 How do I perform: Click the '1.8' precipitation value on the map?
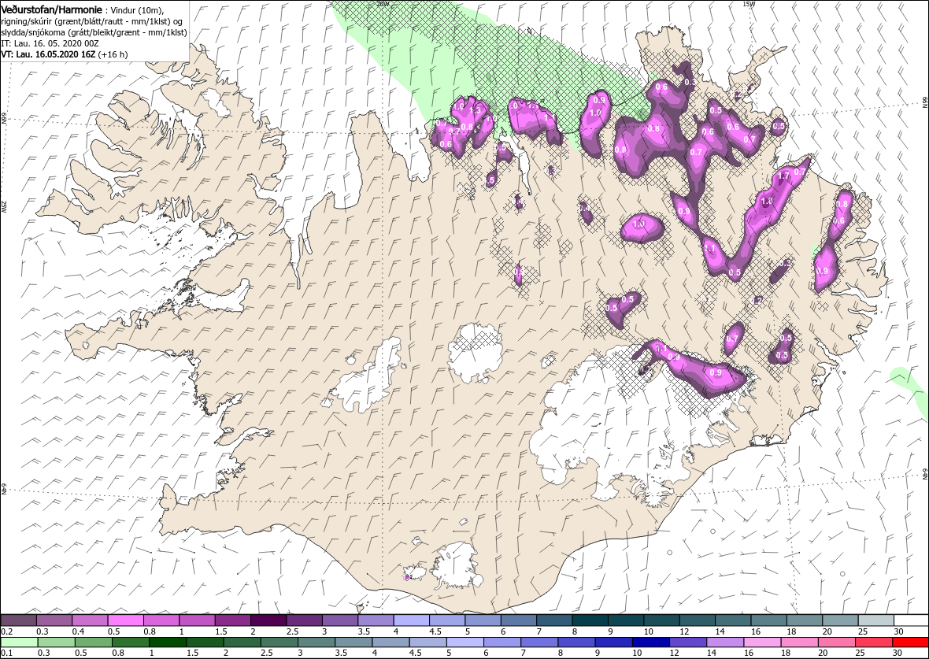tap(767, 202)
